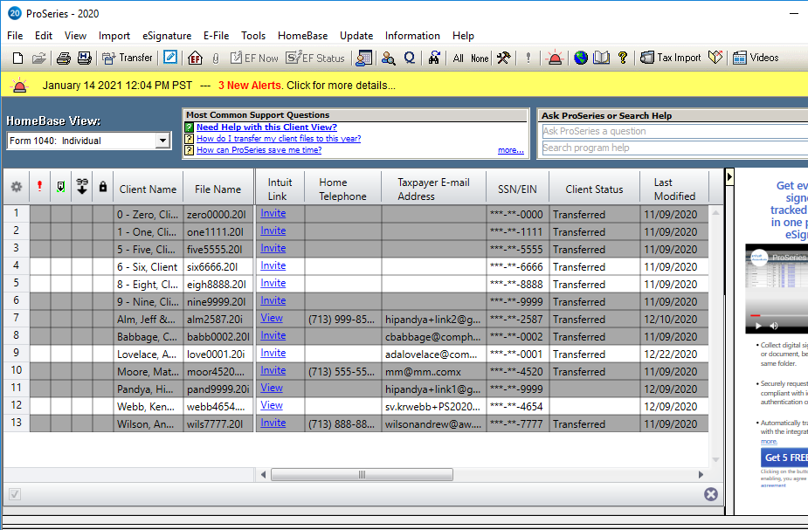Click the horizontal scrollbar thumb
Screen dimensions: 808x530
pyautogui.click(x=362, y=474)
